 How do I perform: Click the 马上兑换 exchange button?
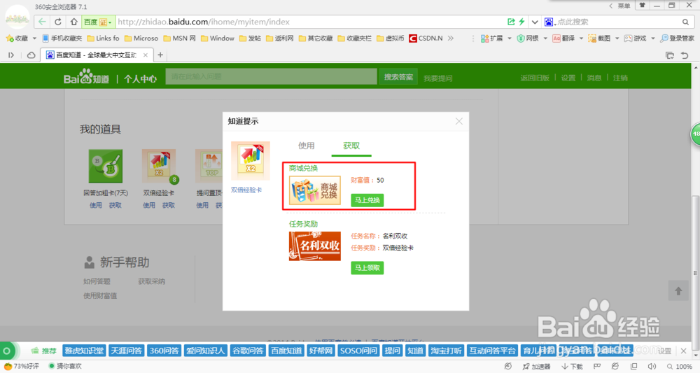pyautogui.click(x=367, y=200)
